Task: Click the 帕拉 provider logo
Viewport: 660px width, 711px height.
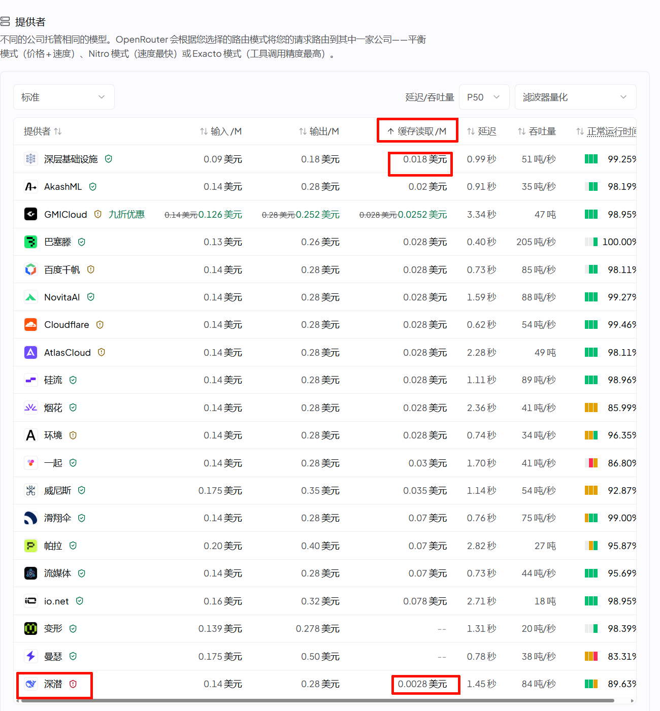Action: pyautogui.click(x=31, y=546)
